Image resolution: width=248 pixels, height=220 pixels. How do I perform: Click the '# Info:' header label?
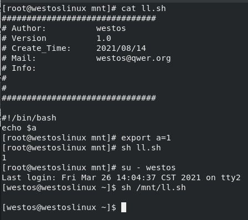(x=19, y=68)
